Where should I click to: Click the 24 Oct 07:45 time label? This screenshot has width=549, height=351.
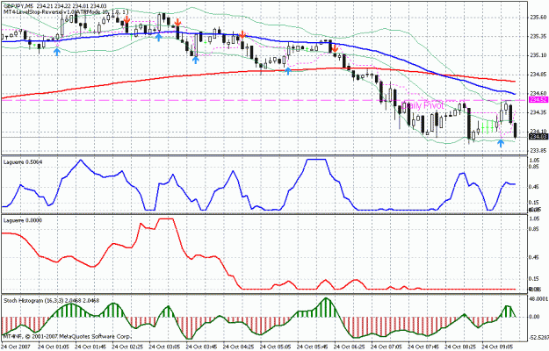pyautogui.click(x=422, y=347)
